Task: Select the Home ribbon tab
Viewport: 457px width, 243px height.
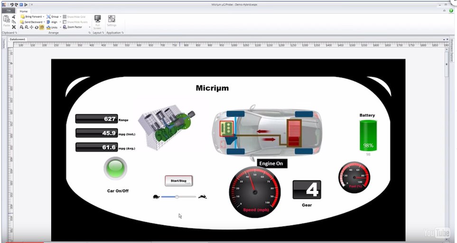Action: click(x=24, y=11)
